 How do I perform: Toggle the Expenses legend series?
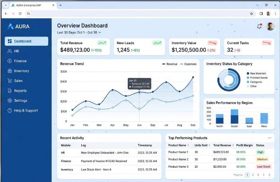pos(188,64)
